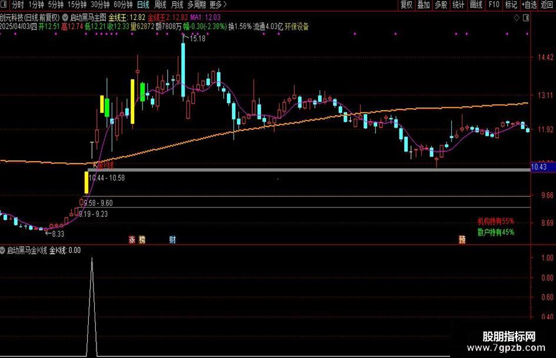556x358 pixels.
Task: Click the 2025/04/03/四 date label
Action: (x=18, y=26)
